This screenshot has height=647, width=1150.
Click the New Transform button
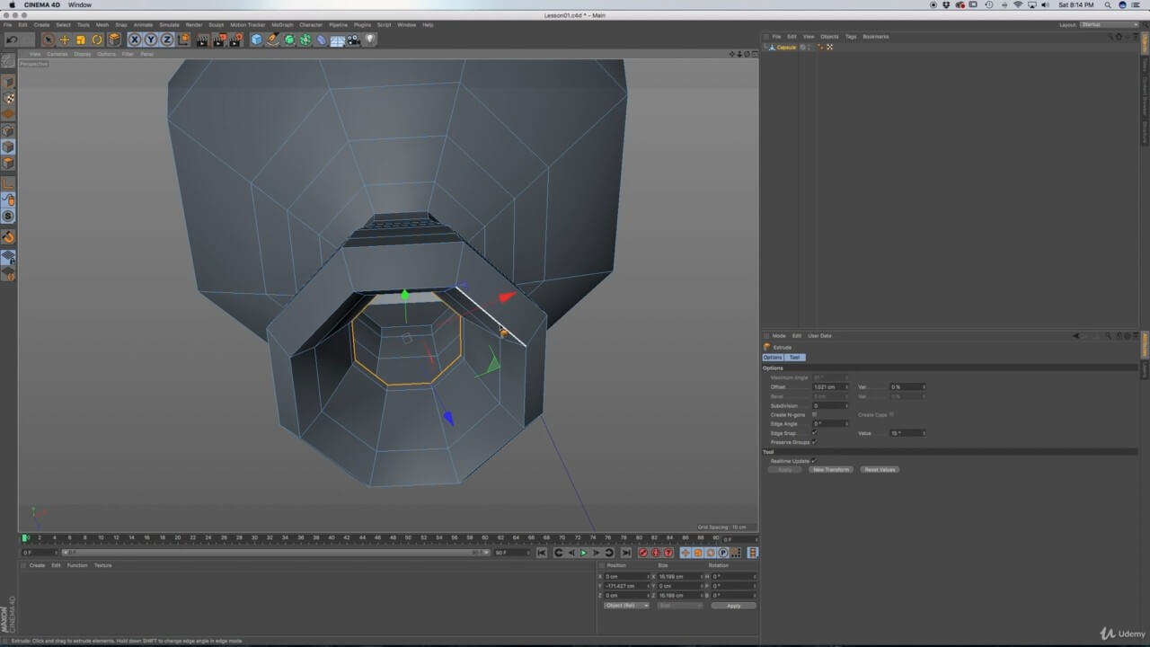click(831, 470)
